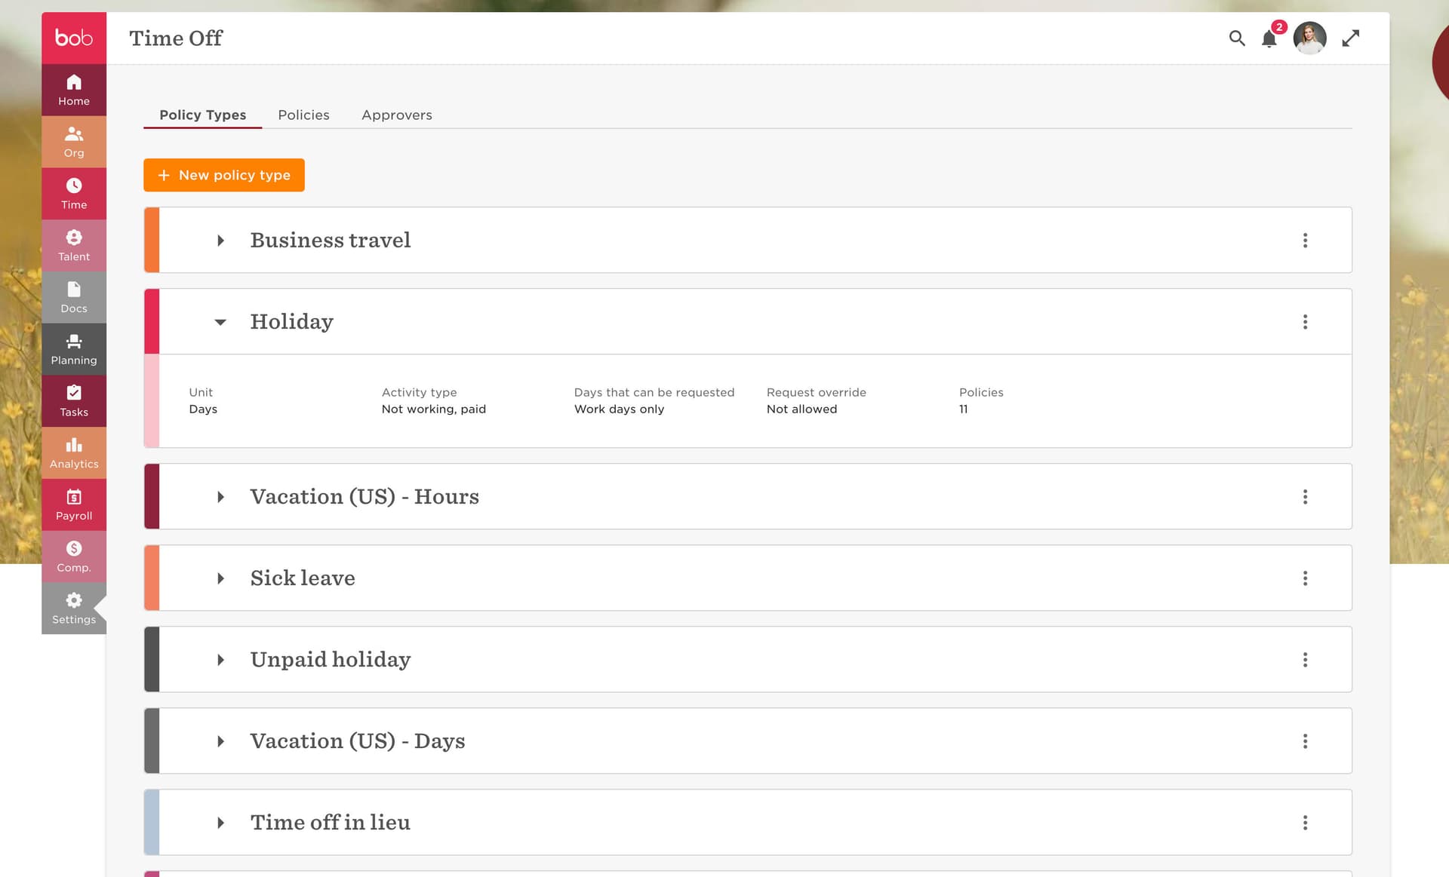Expand Vacation (US) - Hours row
The image size is (1449, 877).
[x=220, y=497]
